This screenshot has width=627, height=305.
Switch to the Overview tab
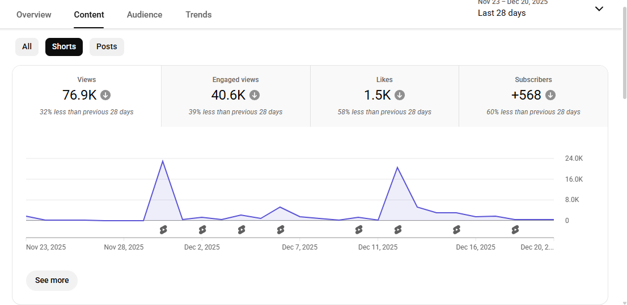coord(34,15)
